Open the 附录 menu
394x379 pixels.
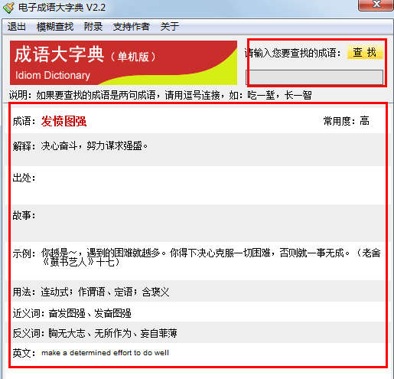click(93, 27)
